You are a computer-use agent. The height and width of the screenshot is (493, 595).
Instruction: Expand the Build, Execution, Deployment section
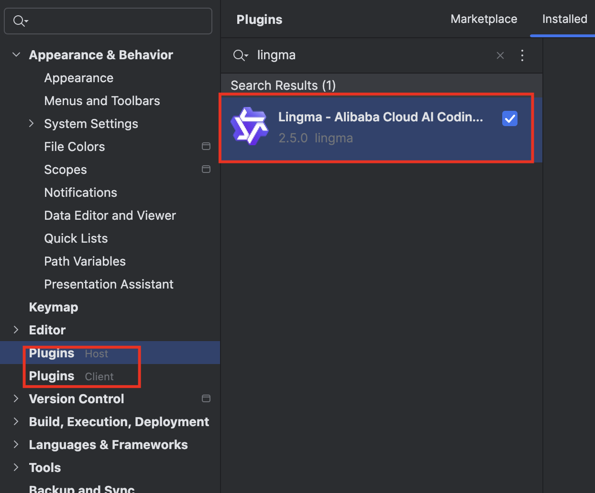coord(16,422)
